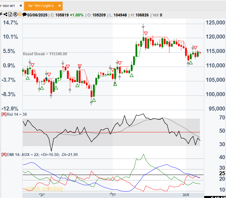This screenshot has width=226, height=198.
Task: Close the ביטקוין / דולר יומי tab
Action: coord(59,6)
